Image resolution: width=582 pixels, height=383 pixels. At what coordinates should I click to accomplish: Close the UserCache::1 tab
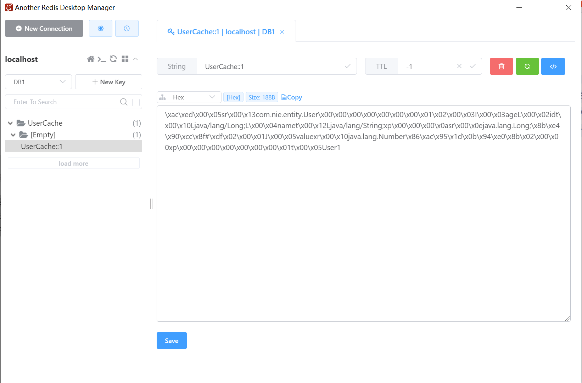click(x=282, y=32)
